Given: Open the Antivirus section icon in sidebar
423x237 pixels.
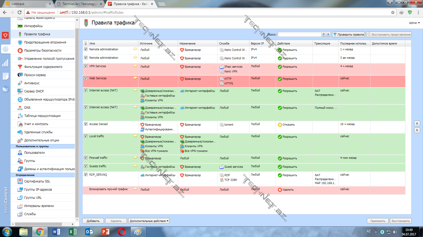Looking at the screenshot, I should [x=20, y=83].
